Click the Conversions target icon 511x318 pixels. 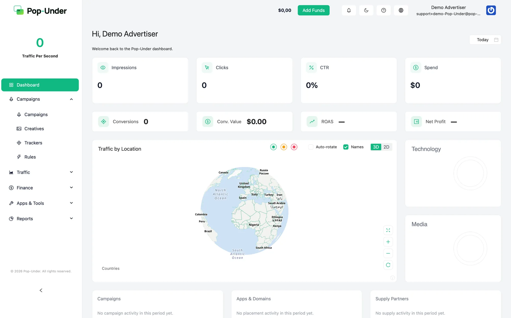tap(103, 122)
